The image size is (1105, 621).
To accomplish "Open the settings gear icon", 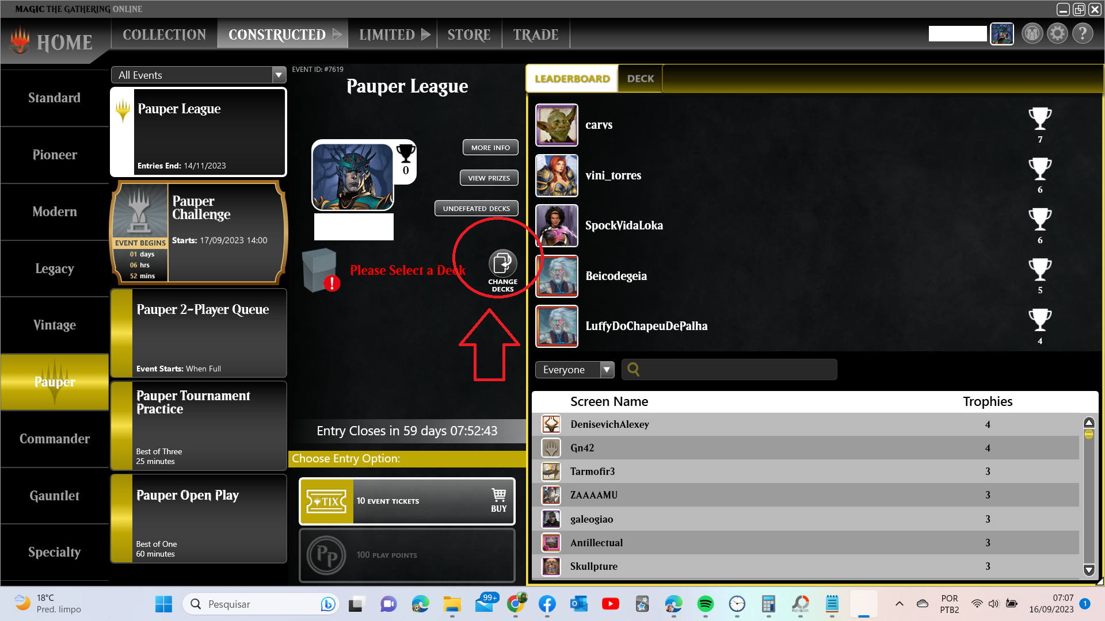I will coord(1057,34).
